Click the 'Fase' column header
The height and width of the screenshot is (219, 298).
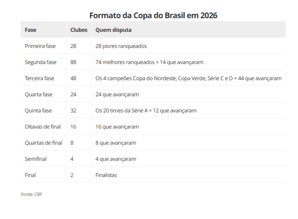pyautogui.click(x=30, y=30)
